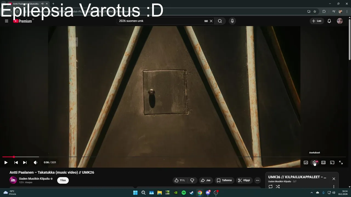Bookmark this page with star icon
The image size is (351, 197).
315,11
